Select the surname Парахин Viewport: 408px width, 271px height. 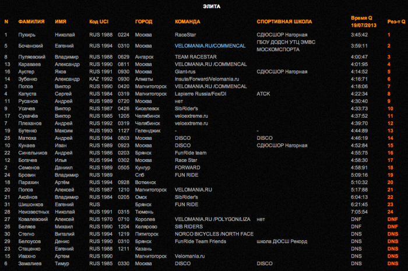pyautogui.click(x=29, y=182)
